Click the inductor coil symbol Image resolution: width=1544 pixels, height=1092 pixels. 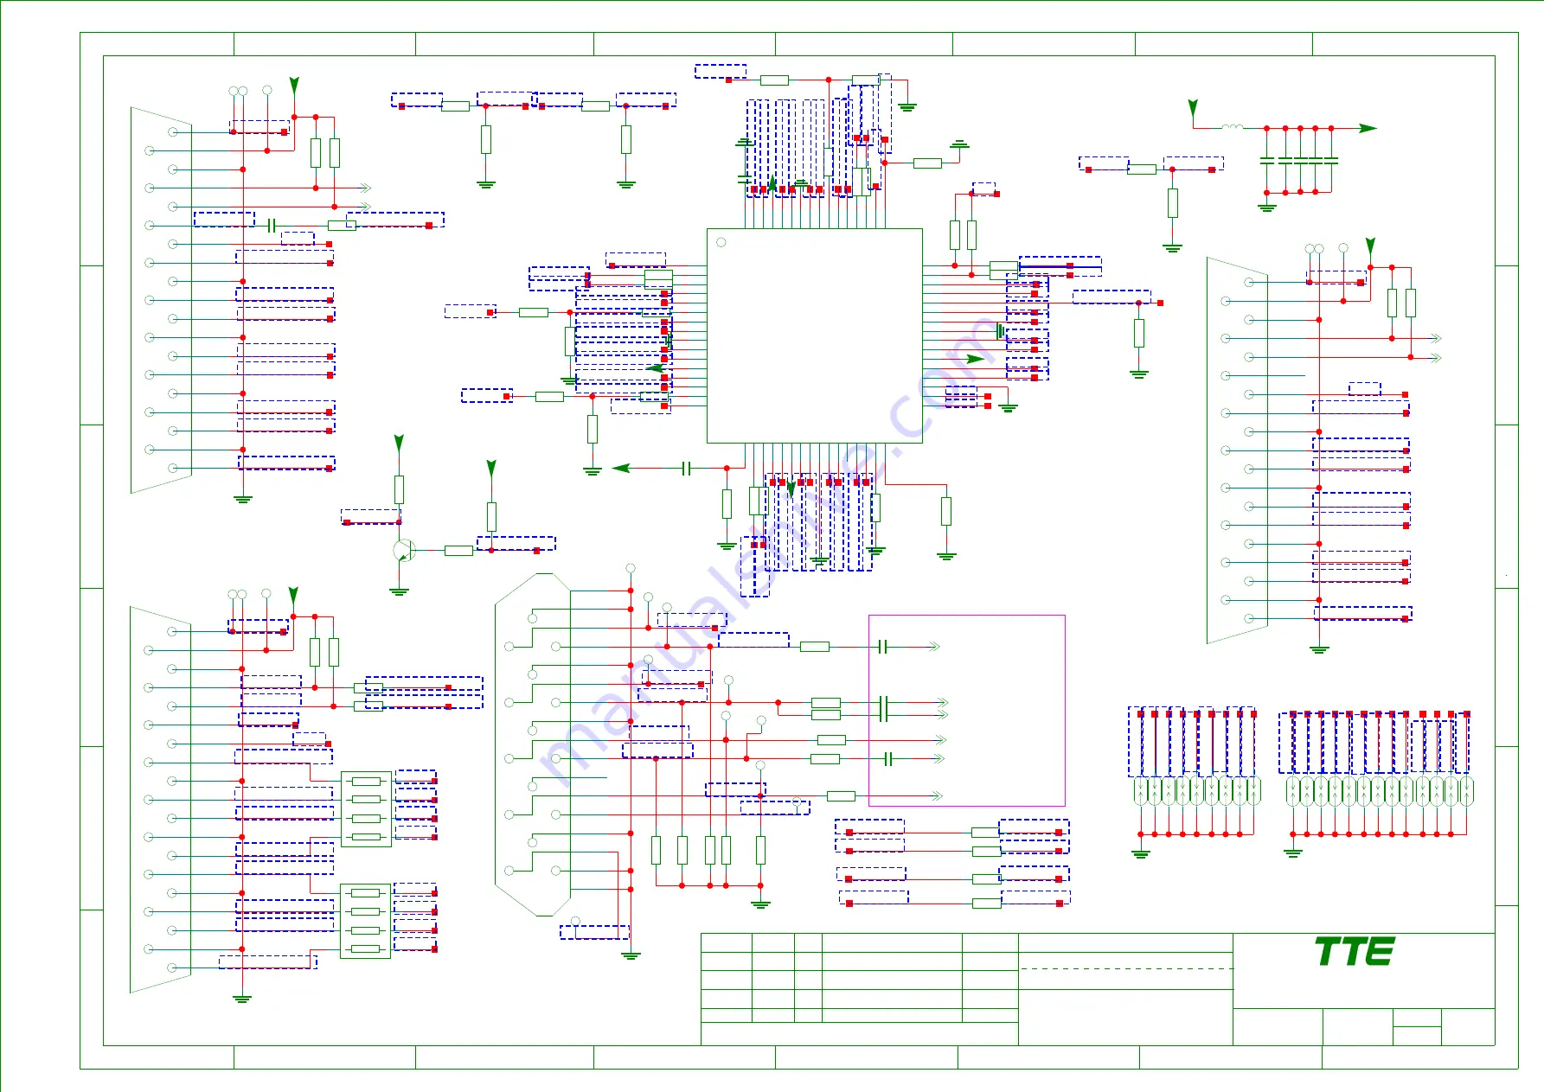point(1233,127)
